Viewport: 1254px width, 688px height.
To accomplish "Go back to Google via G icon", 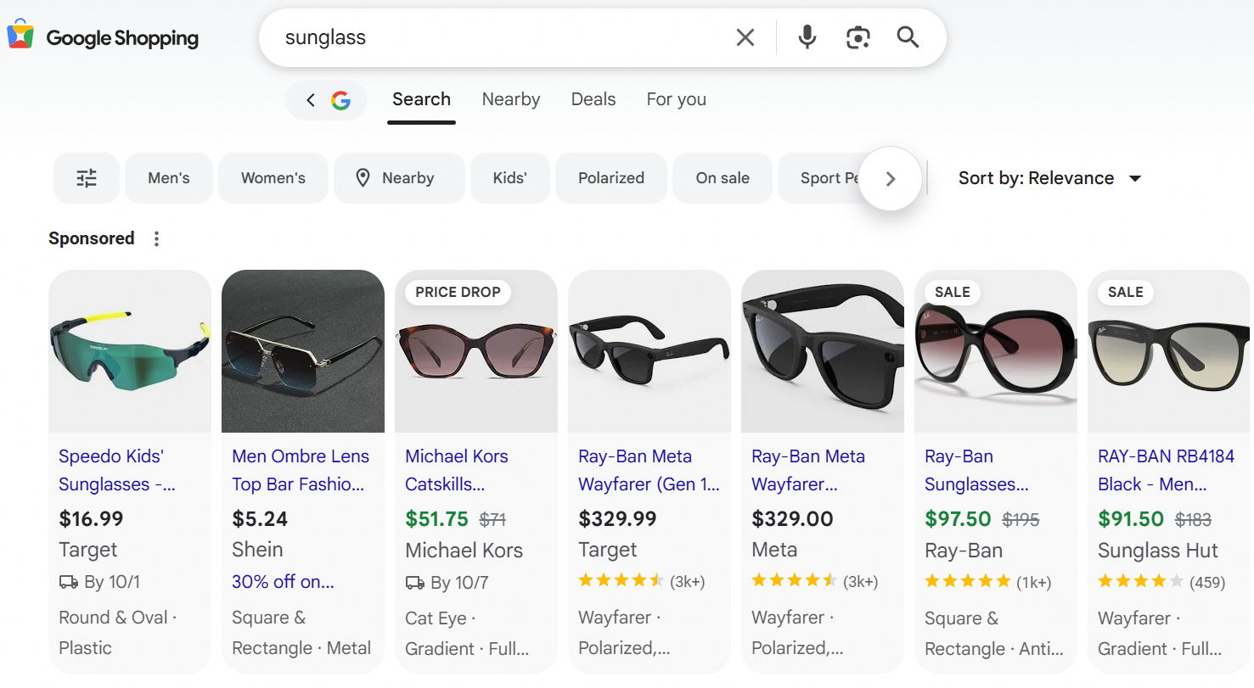I will [x=327, y=100].
